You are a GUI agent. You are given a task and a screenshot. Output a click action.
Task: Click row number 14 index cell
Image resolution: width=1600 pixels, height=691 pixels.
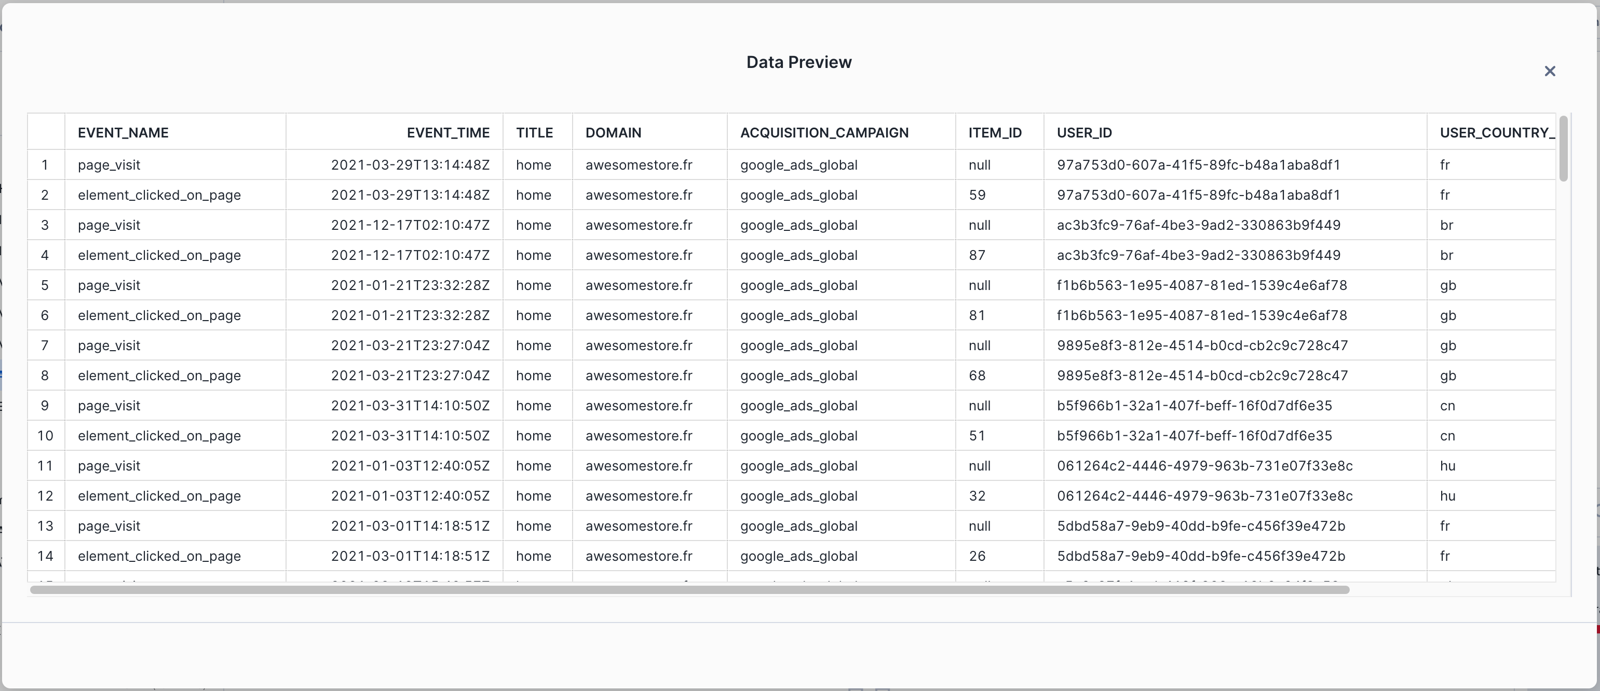(45, 556)
